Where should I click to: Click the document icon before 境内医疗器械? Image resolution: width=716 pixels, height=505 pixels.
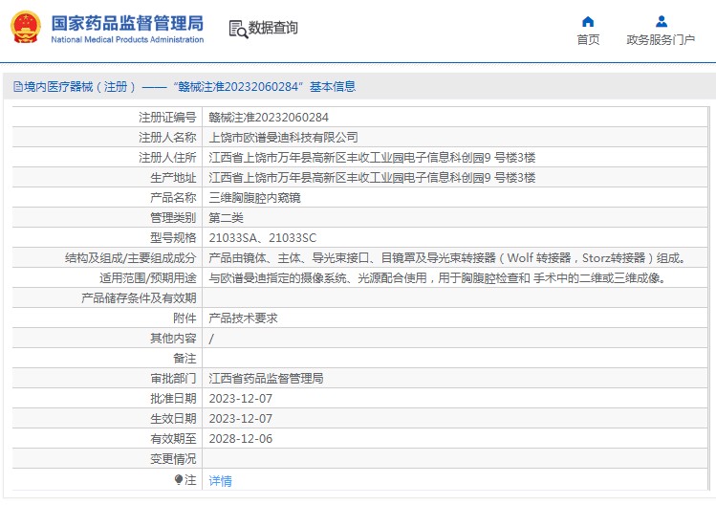tap(17, 87)
